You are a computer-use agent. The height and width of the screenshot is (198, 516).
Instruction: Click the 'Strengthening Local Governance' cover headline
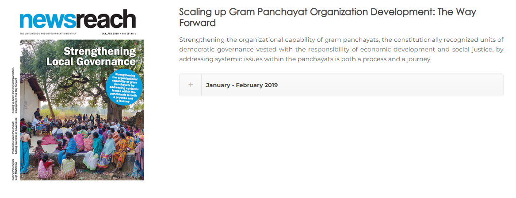tap(91, 57)
